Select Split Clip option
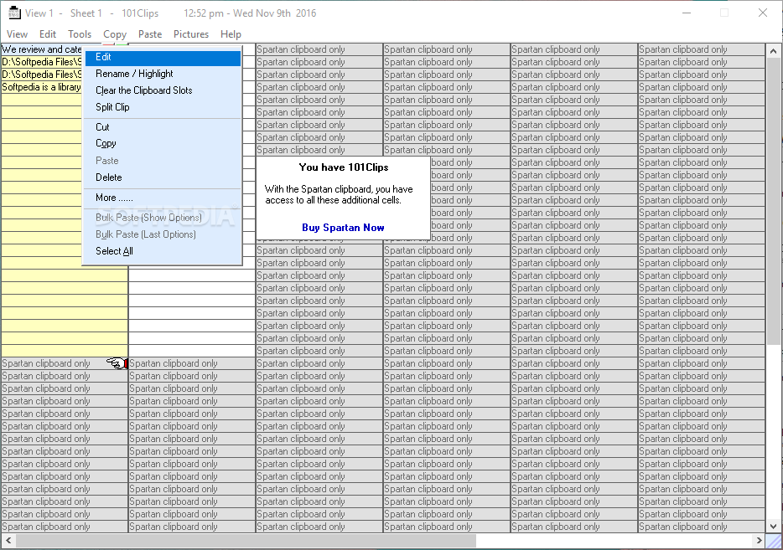This screenshot has height=550, width=783. click(163, 107)
